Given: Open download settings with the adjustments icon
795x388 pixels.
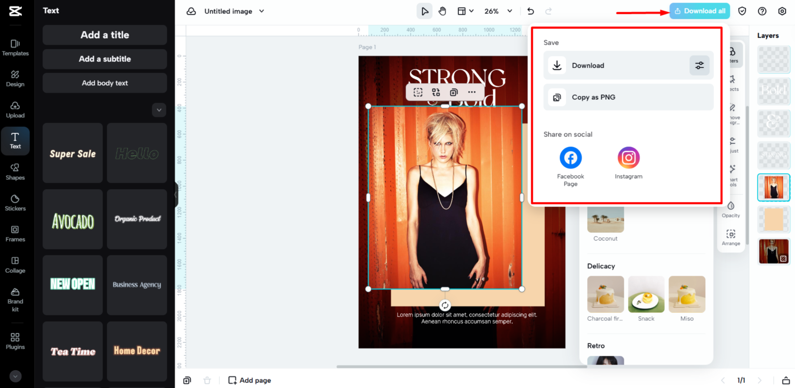Looking at the screenshot, I should click(x=699, y=65).
